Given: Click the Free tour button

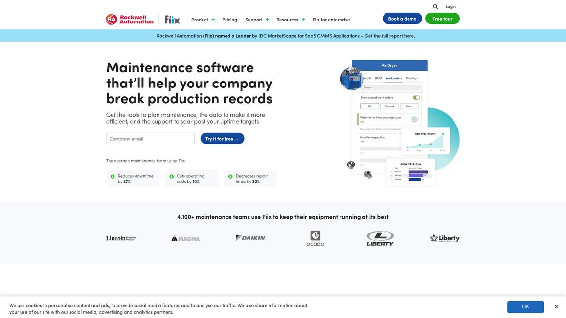Looking at the screenshot, I should coord(442,19).
